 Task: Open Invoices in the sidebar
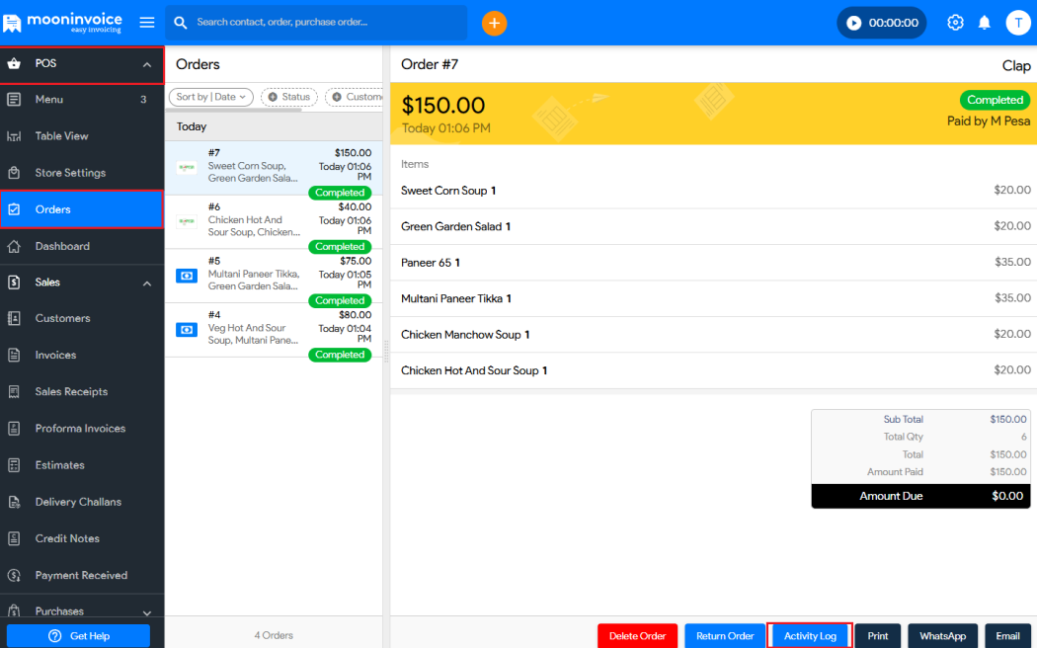55,355
